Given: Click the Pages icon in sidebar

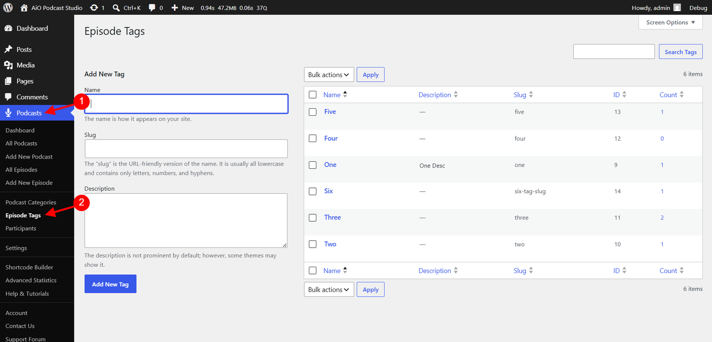Looking at the screenshot, I should pyautogui.click(x=8, y=81).
